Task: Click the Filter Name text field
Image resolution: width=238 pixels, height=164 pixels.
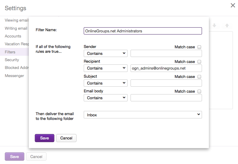Action: (143, 31)
